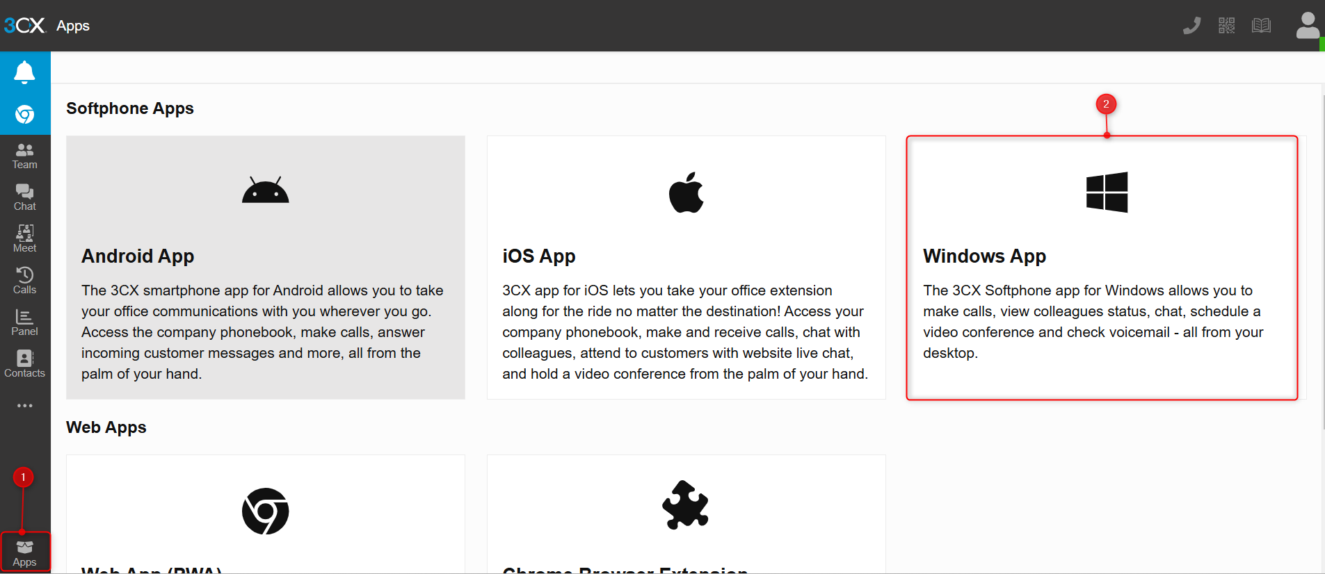Open the user profile avatar menu
Viewport: 1325px width, 574px height.
[x=1308, y=26]
